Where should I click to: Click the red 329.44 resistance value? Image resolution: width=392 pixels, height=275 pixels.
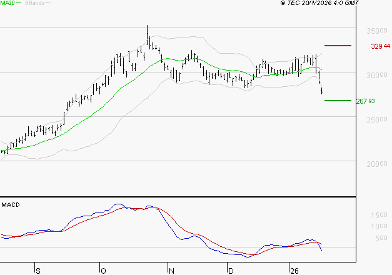point(380,46)
